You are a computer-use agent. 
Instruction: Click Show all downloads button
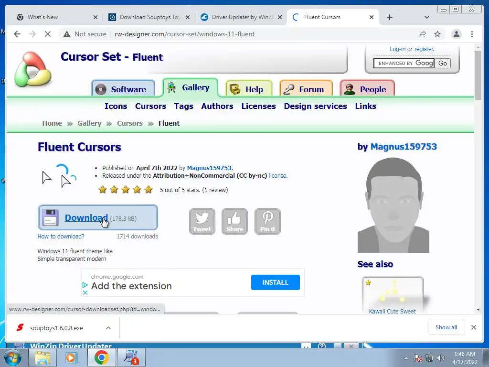pyautogui.click(x=446, y=327)
